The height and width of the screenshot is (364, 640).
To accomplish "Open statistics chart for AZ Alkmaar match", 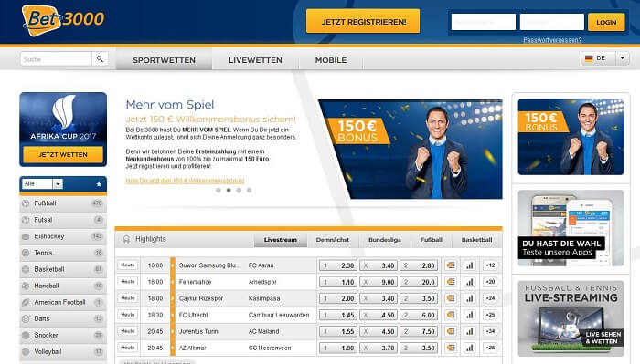I will tap(470, 348).
